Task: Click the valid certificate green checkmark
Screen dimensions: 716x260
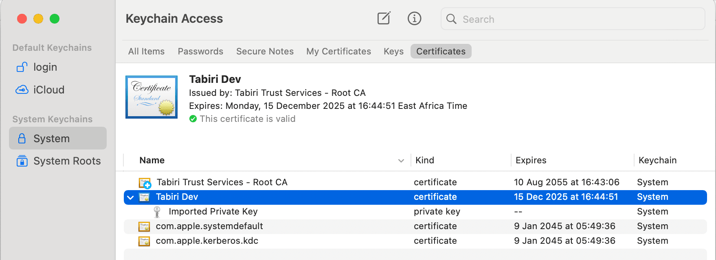Action: point(193,119)
